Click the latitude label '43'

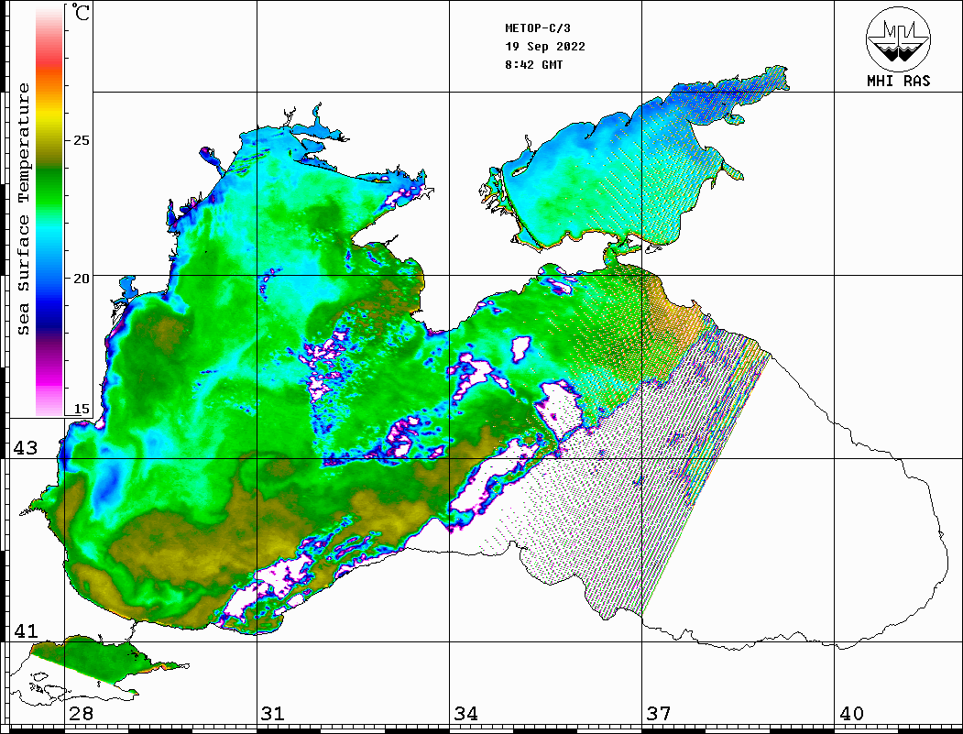coord(26,448)
